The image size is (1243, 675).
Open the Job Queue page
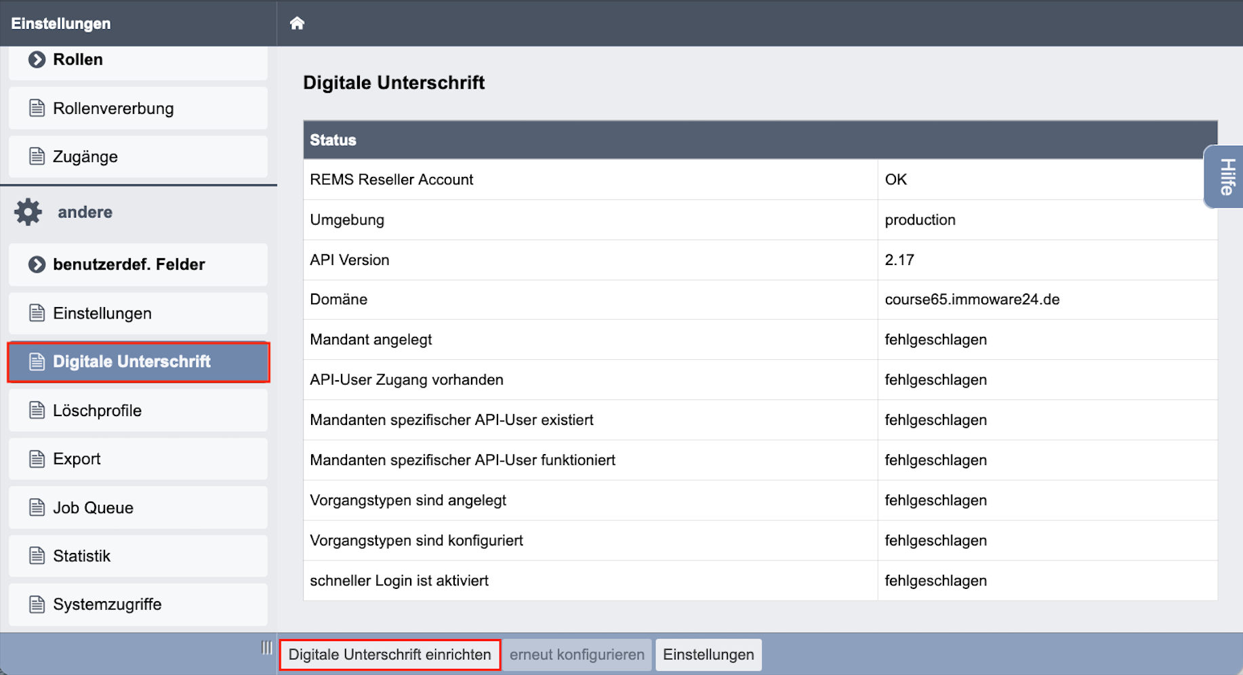[138, 508]
